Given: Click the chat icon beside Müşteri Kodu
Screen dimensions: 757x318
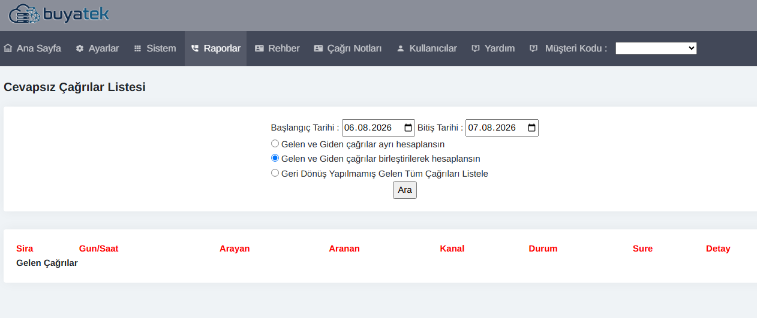Looking at the screenshot, I should tap(534, 49).
